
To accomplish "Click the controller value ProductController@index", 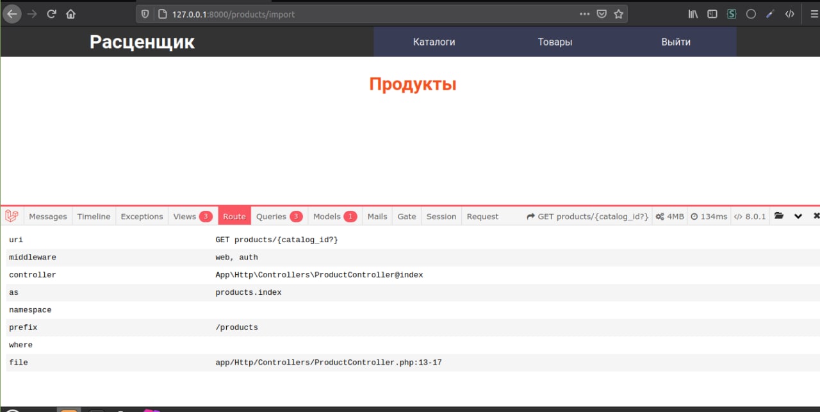I will point(319,274).
